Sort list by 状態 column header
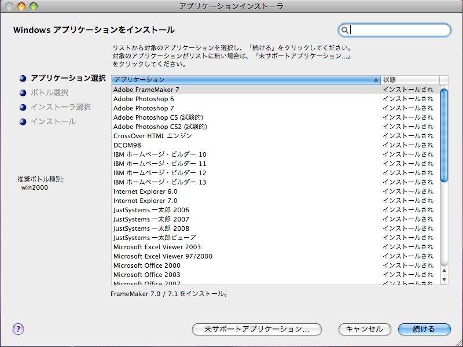This screenshot has height=347, width=463. tap(409, 79)
